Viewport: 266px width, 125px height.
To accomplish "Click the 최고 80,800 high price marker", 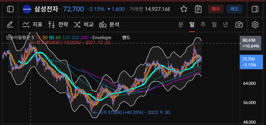I will (x=71, y=43).
